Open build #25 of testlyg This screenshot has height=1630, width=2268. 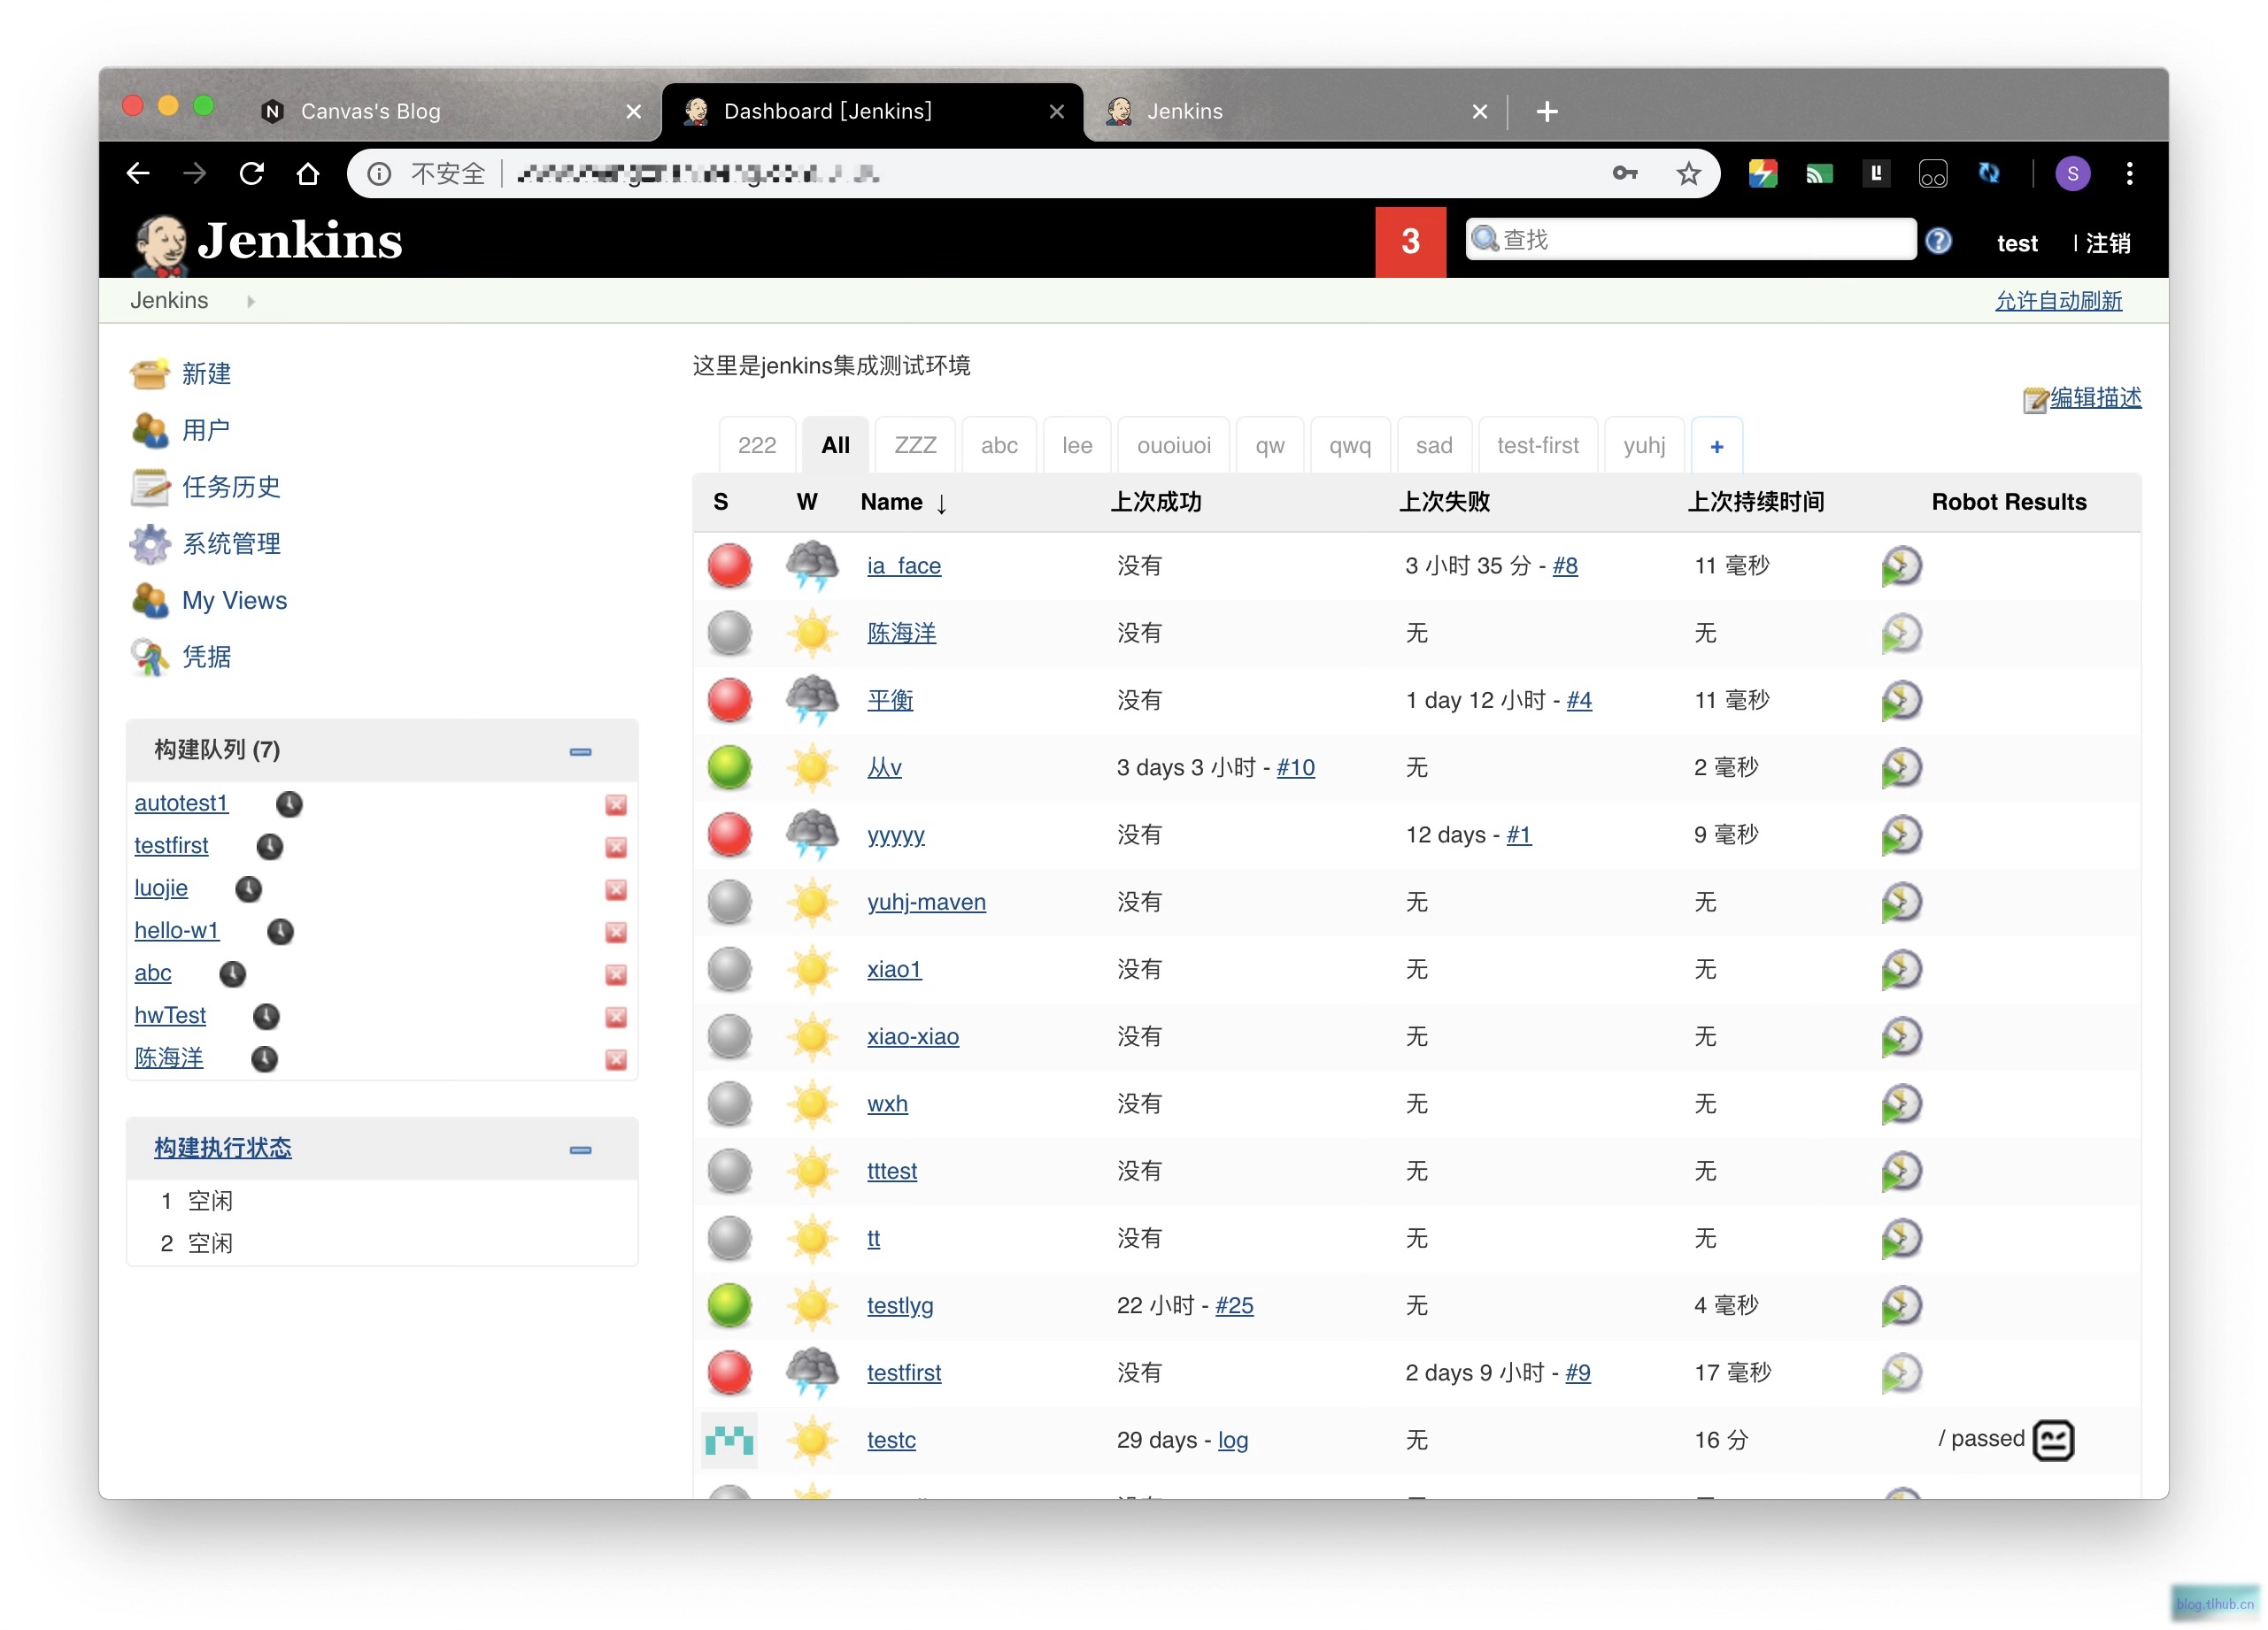point(1234,1305)
